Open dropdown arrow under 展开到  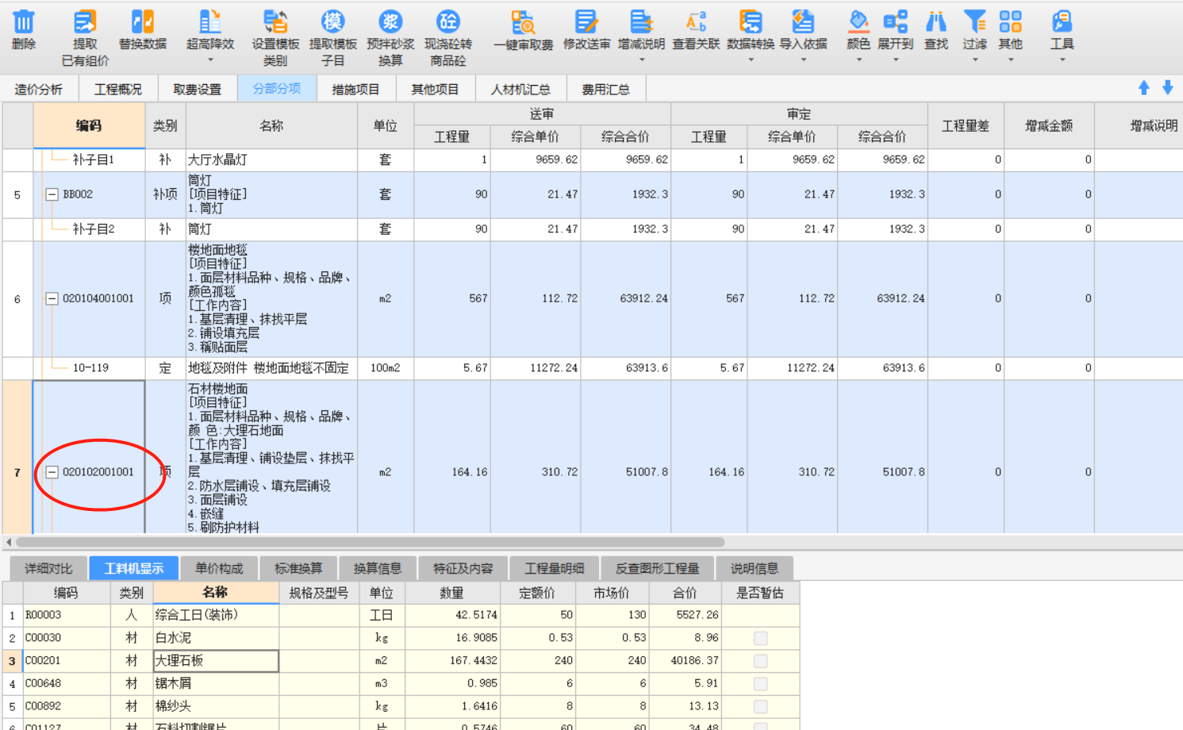point(896,60)
